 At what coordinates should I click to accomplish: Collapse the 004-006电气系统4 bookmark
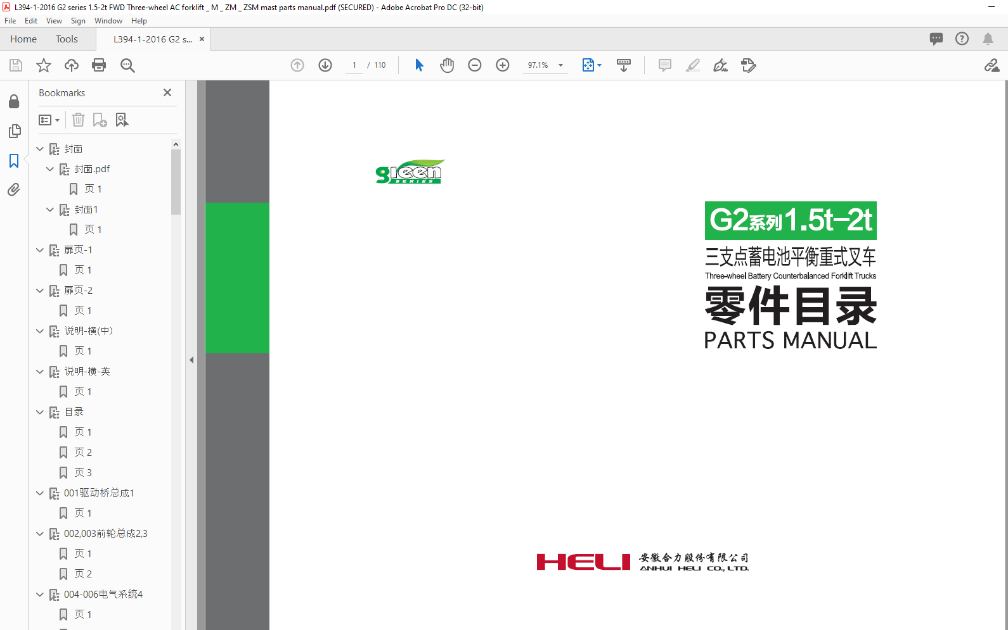tap(40, 595)
